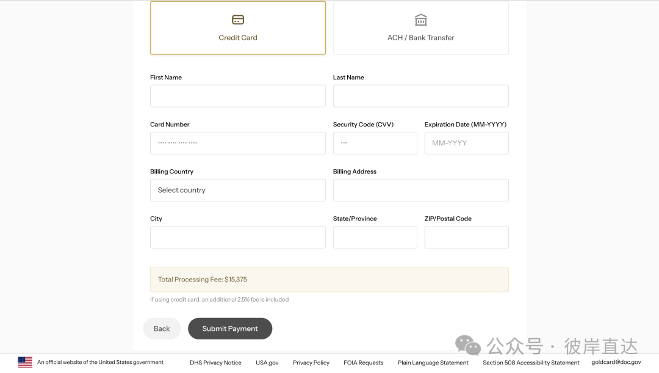This screenshot has height=373, width=659.
Task: Click the Total Processing Fee: $15,375 text
Action: (x=203, y=279)
